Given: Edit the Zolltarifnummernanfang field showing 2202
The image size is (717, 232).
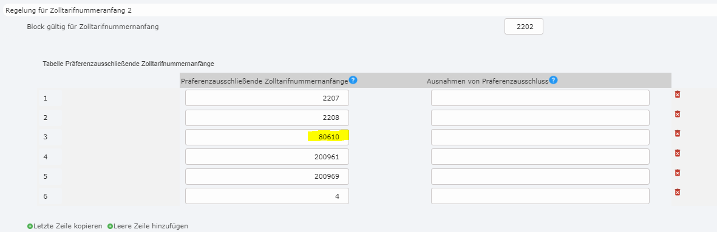Looking at the screenshot, I should (524, 27).
